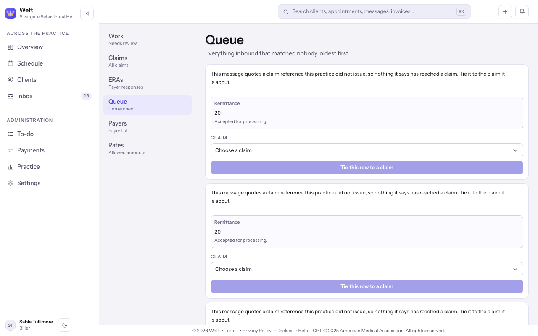538x336 pixels.
Task: Open the first Choose a claim dropdown
Action: pyautogui.click(x=367, y=150)
